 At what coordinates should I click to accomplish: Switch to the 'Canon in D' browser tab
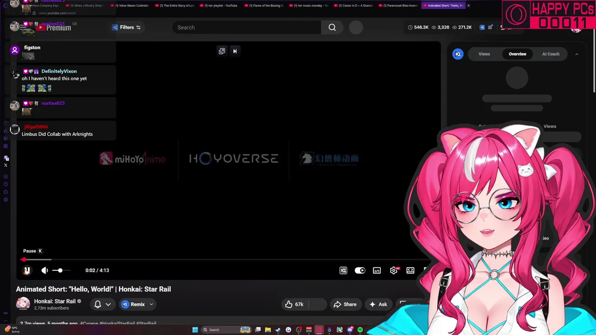354,6
